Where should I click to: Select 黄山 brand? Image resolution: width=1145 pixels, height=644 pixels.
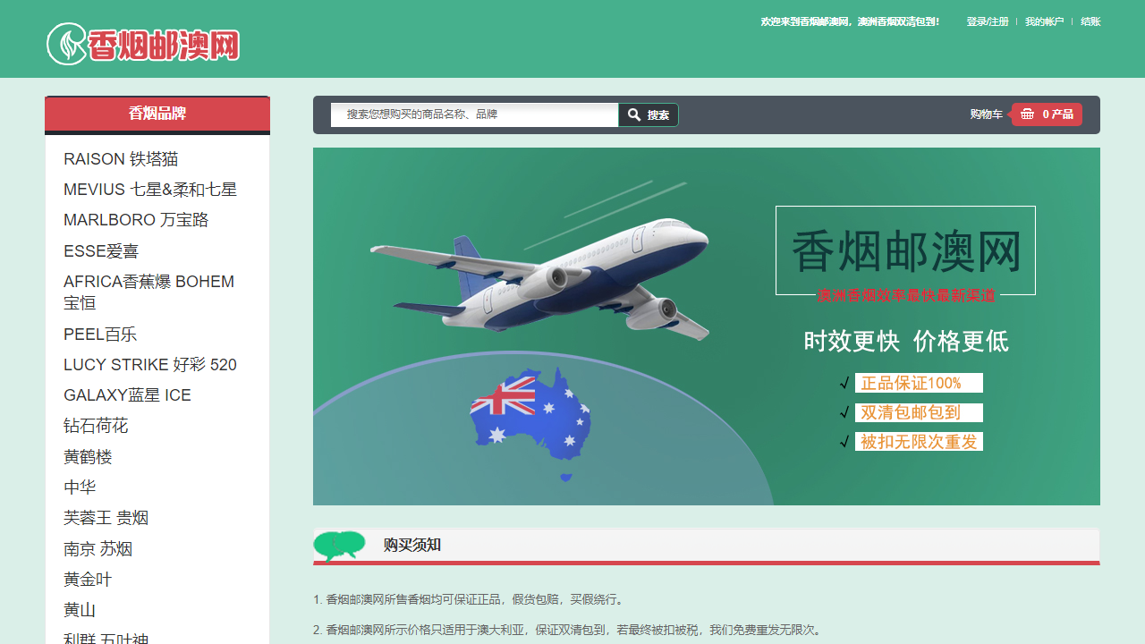point(80,610)
